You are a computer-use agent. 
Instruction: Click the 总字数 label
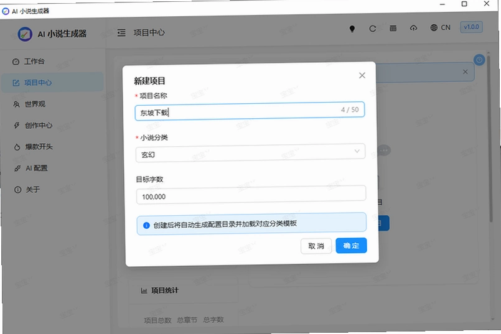click(x=213, y=320)
